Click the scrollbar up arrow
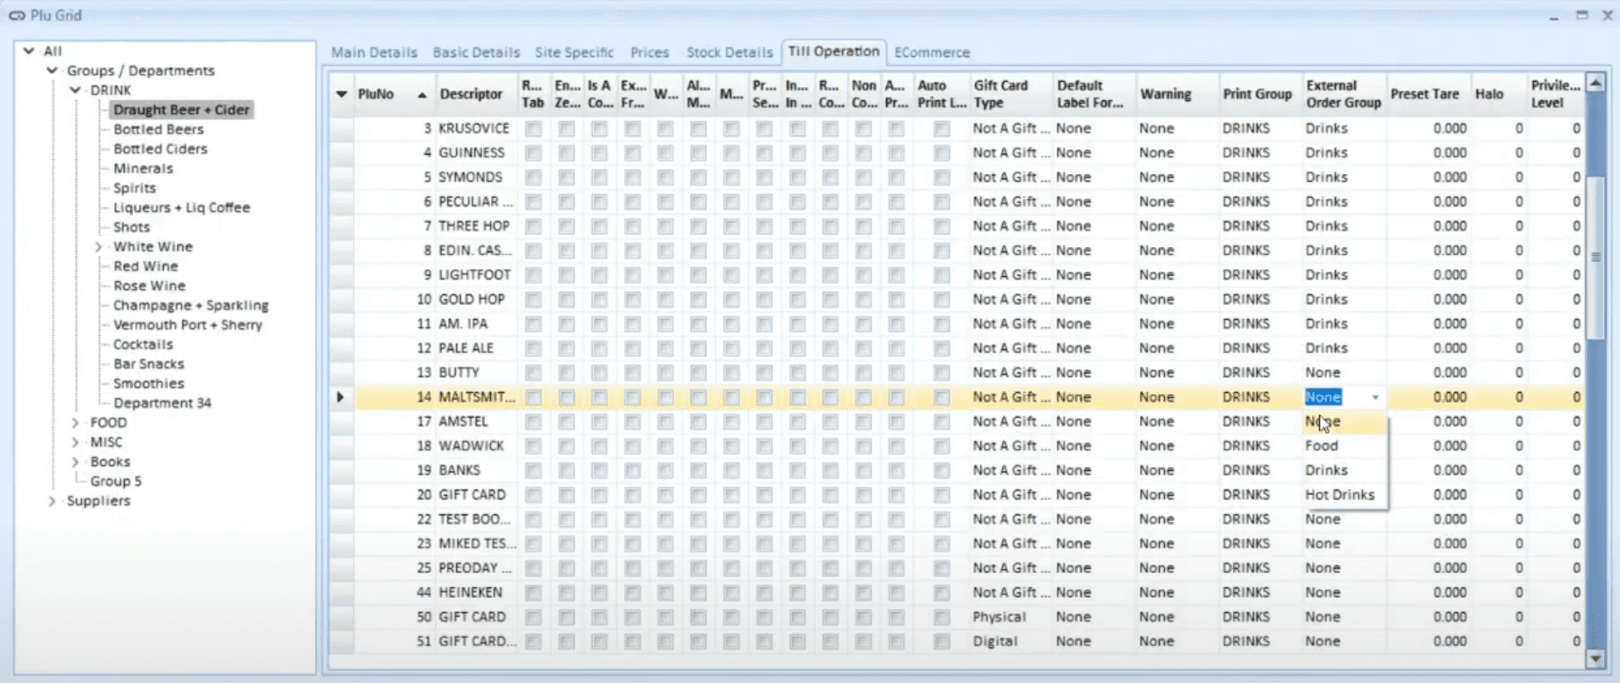This screenshot has height=683, width=1620. (x=1594, y=84)
